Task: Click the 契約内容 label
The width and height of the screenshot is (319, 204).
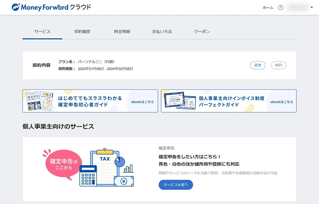Action: pyautogui.click(x=41, y=65)
